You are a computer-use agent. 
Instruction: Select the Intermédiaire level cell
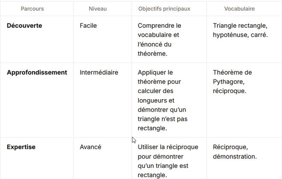[99, 73]
